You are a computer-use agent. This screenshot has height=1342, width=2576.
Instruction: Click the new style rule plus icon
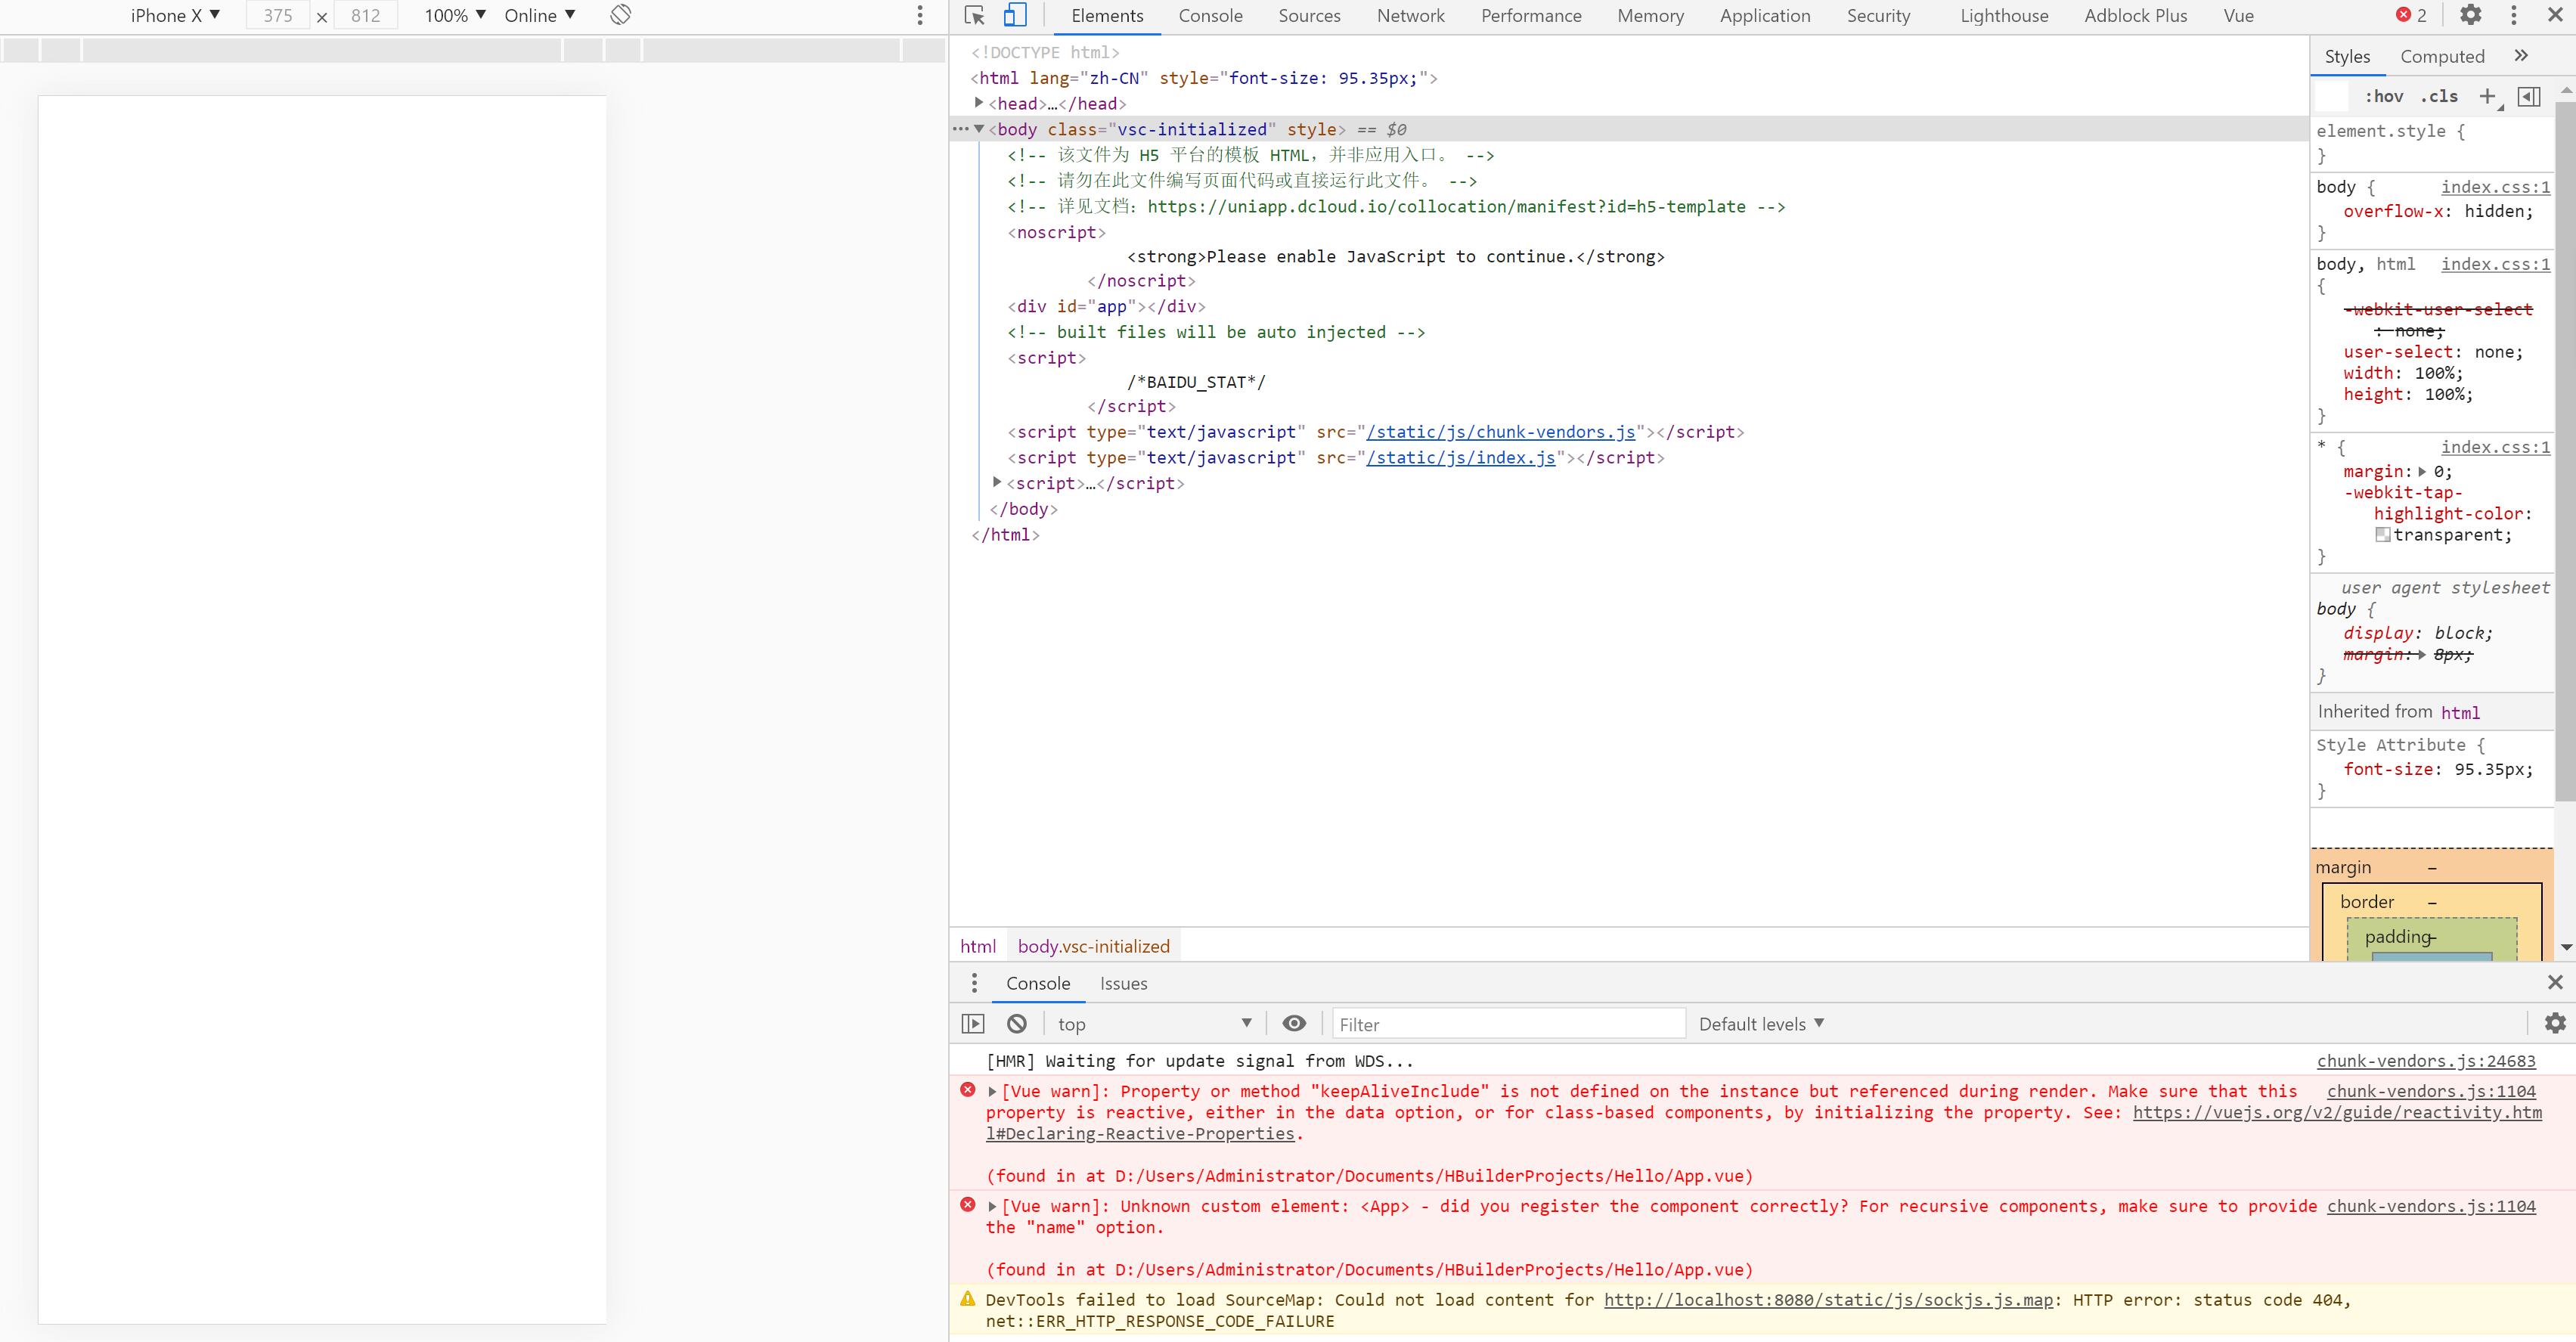point(2487,96)
